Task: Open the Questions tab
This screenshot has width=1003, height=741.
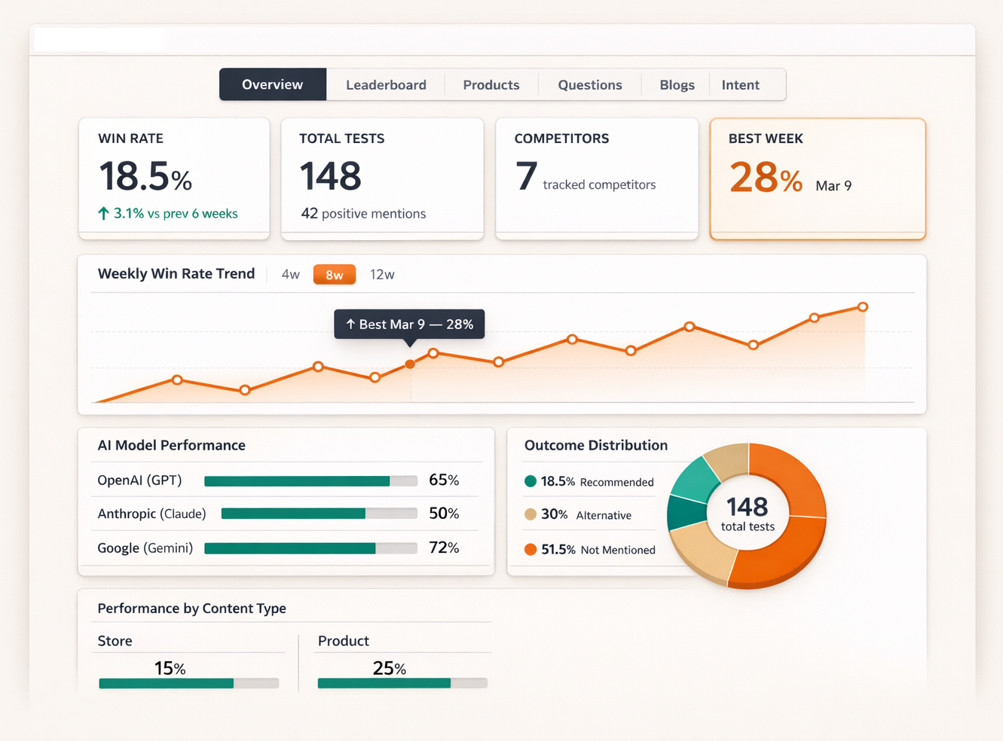Action: [589, 85]
